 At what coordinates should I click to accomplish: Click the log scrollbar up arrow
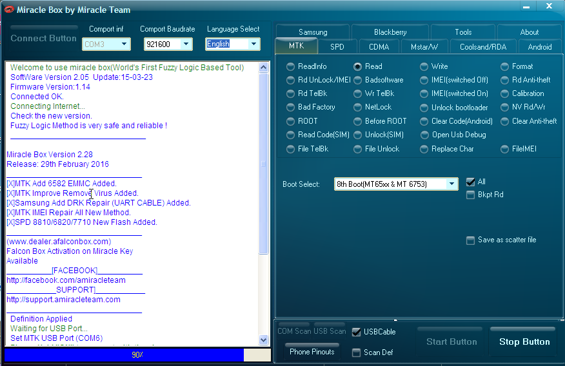[263, 68]
